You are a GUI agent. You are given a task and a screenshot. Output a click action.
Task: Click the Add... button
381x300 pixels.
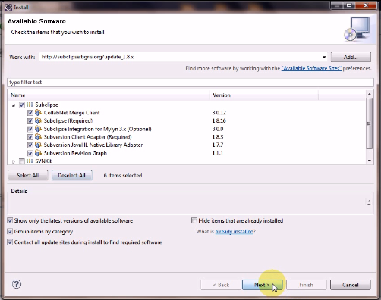click(x=351, y=57)
